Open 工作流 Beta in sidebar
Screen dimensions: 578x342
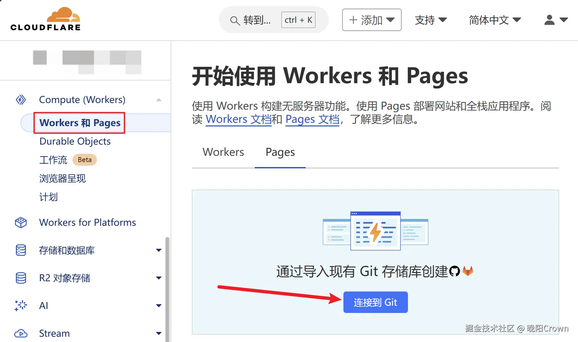pos(68,160)
